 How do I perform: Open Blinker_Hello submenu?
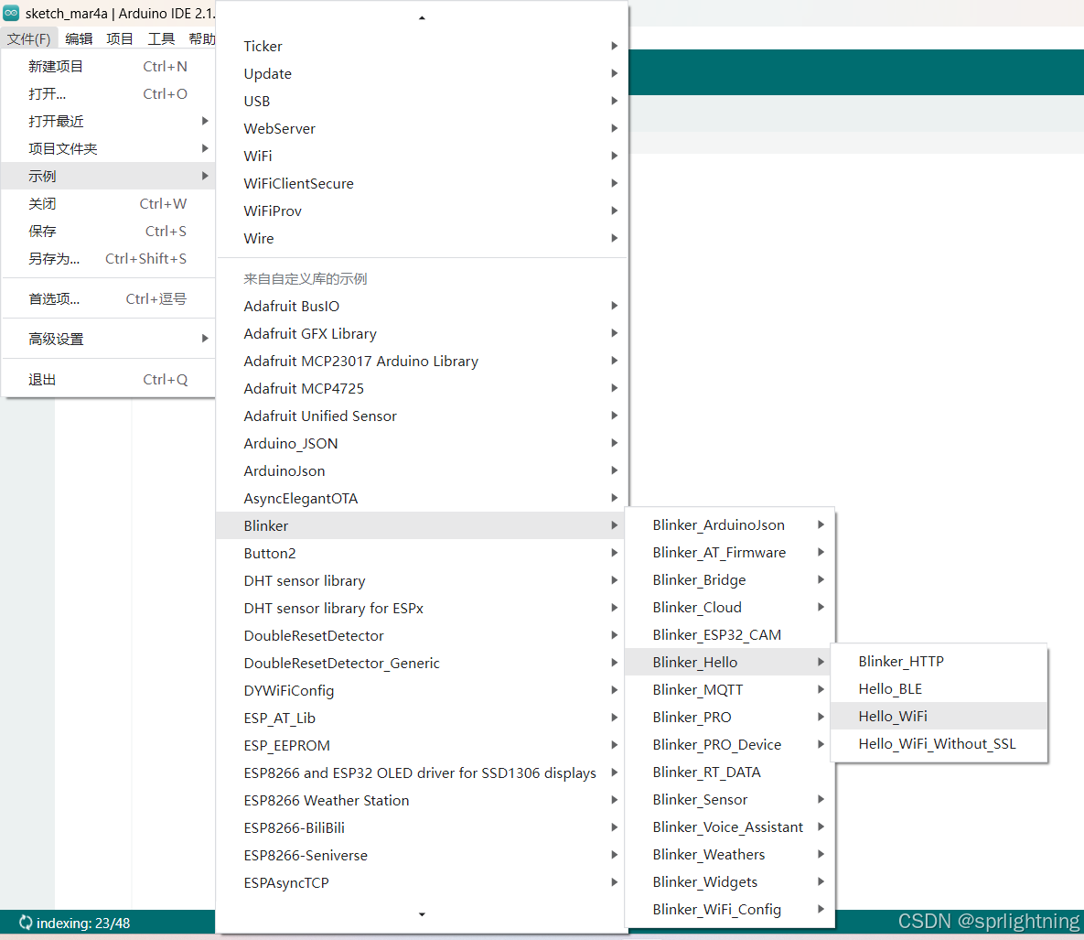(729, 662)
